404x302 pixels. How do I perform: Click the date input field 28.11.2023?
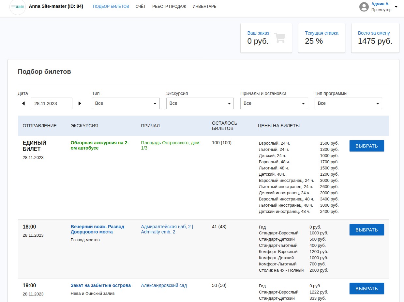[52, 103]
